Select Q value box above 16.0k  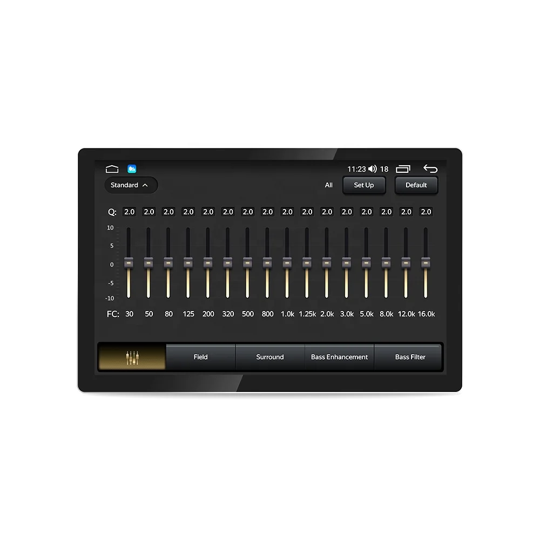click(x=426, y=212)
